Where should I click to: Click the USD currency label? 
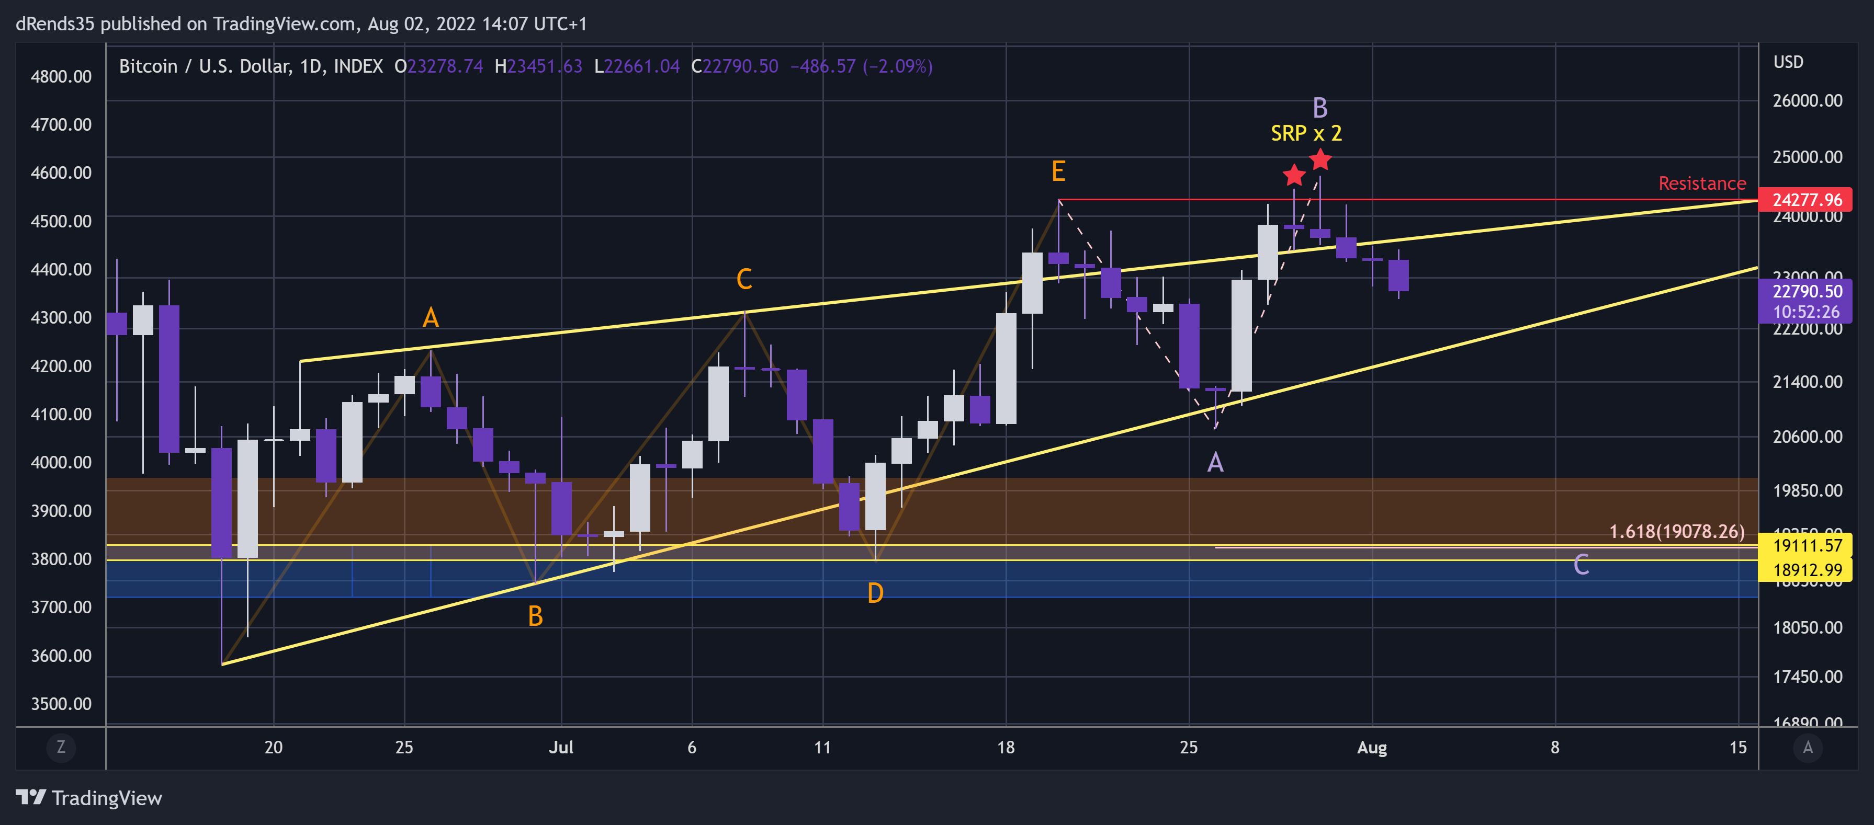1788,63
